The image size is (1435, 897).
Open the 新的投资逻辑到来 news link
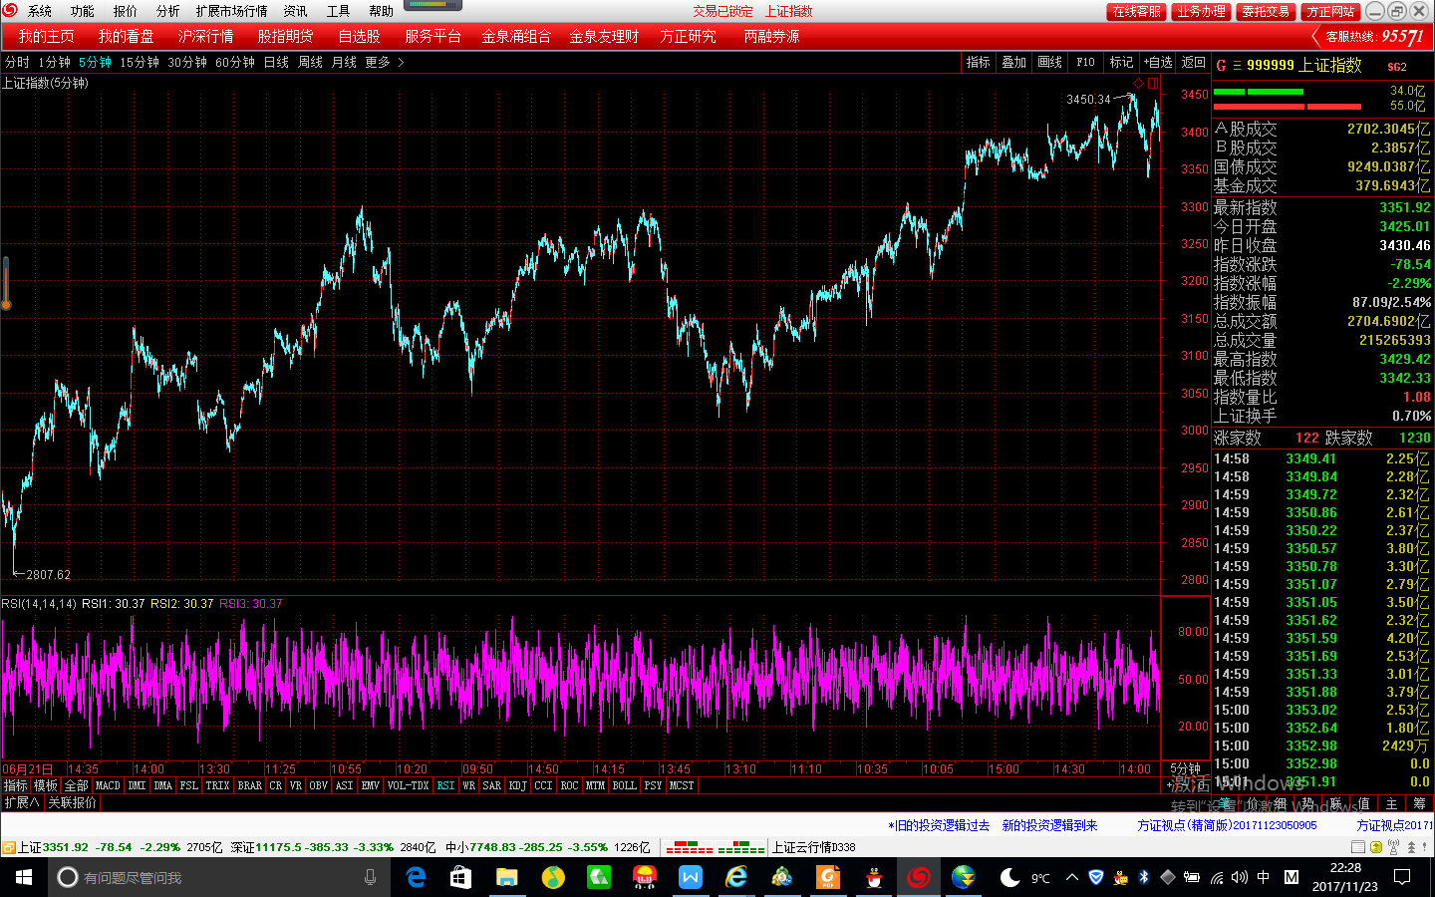(x=1049, y=825)
